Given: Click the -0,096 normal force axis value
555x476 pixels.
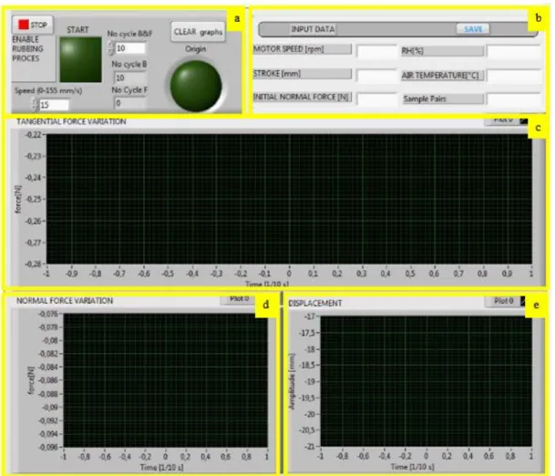Looking at the screenshot, I should click(48, 448).
